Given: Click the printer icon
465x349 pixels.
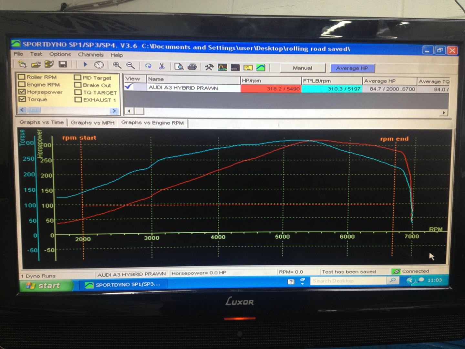Looking at the screenshot, I should tap(192, 67).
